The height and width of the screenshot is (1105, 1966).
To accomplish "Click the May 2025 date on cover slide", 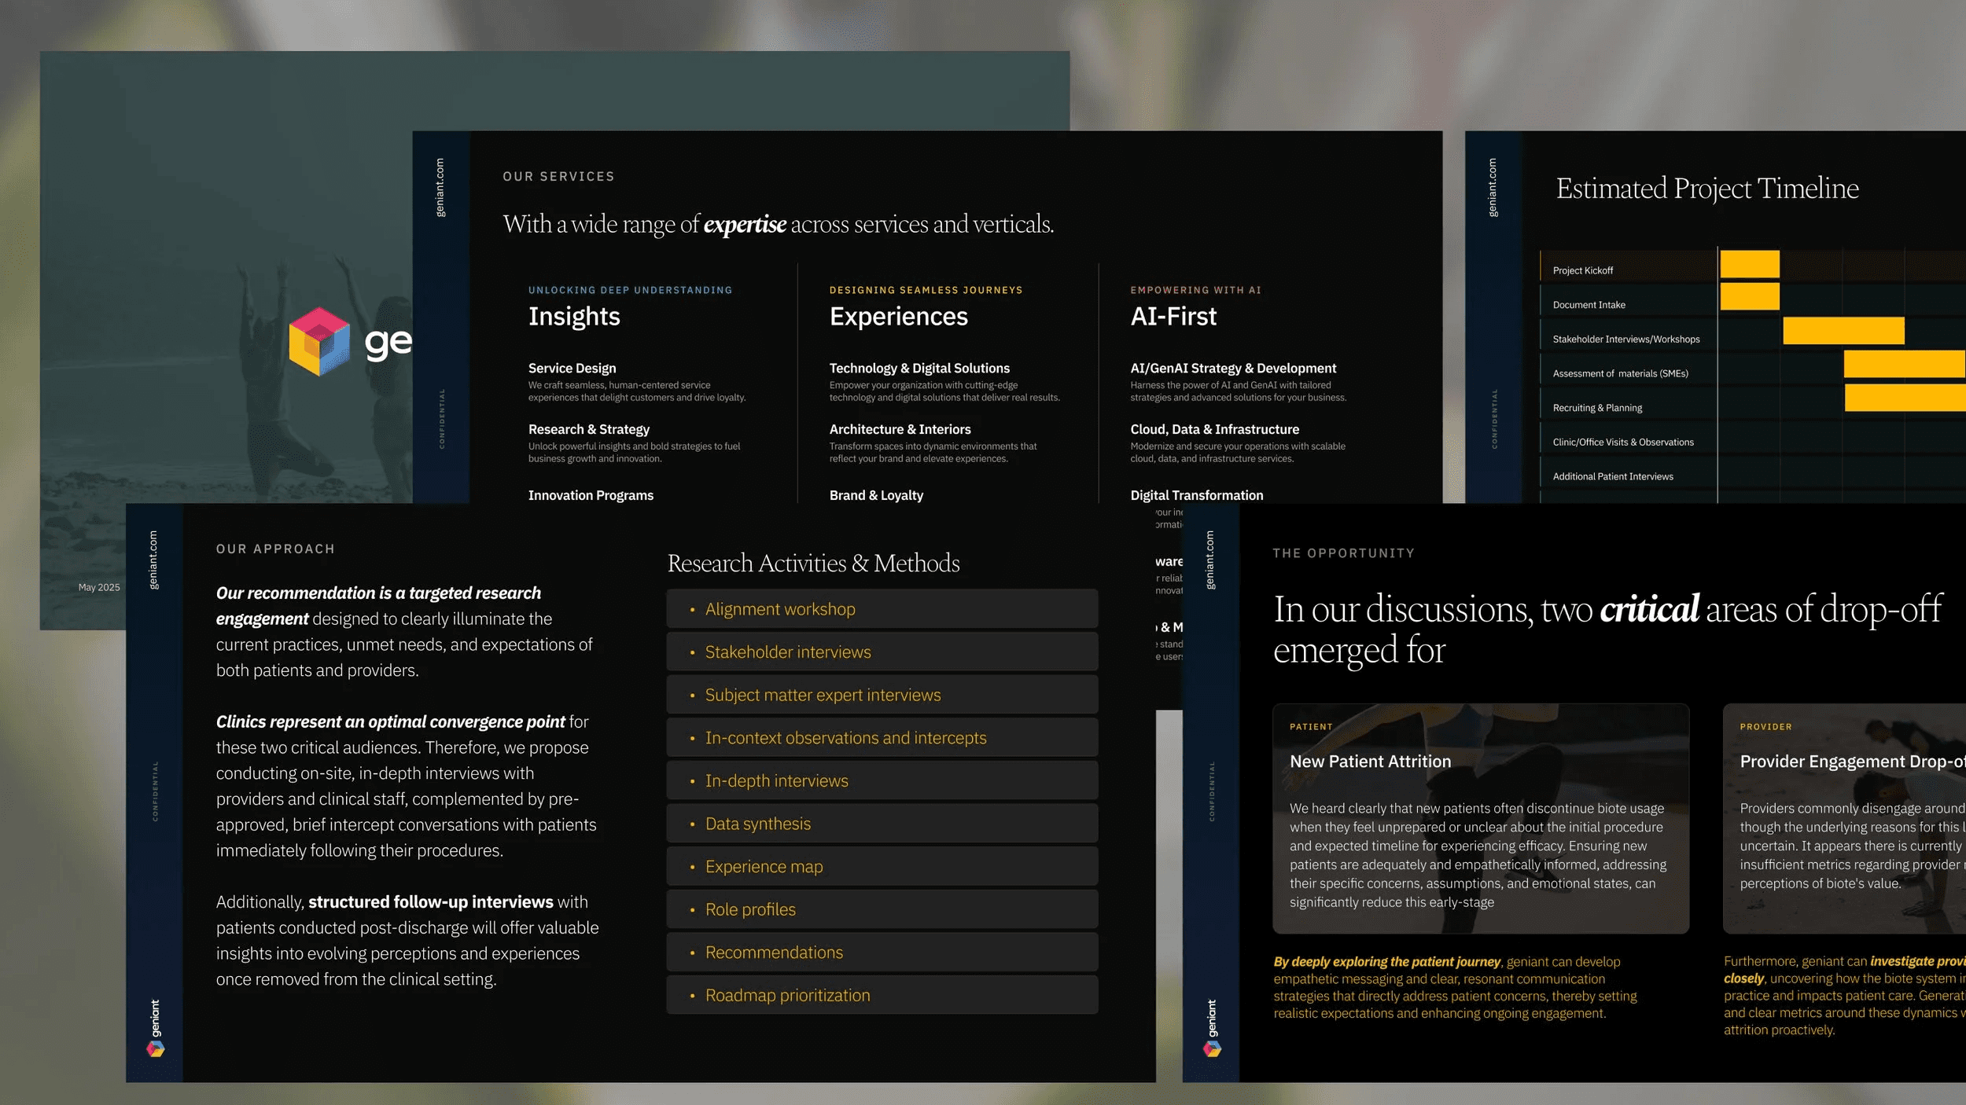I will click(99, 587).
